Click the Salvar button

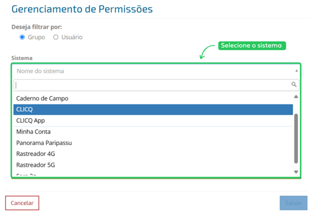tap(294, 203)
